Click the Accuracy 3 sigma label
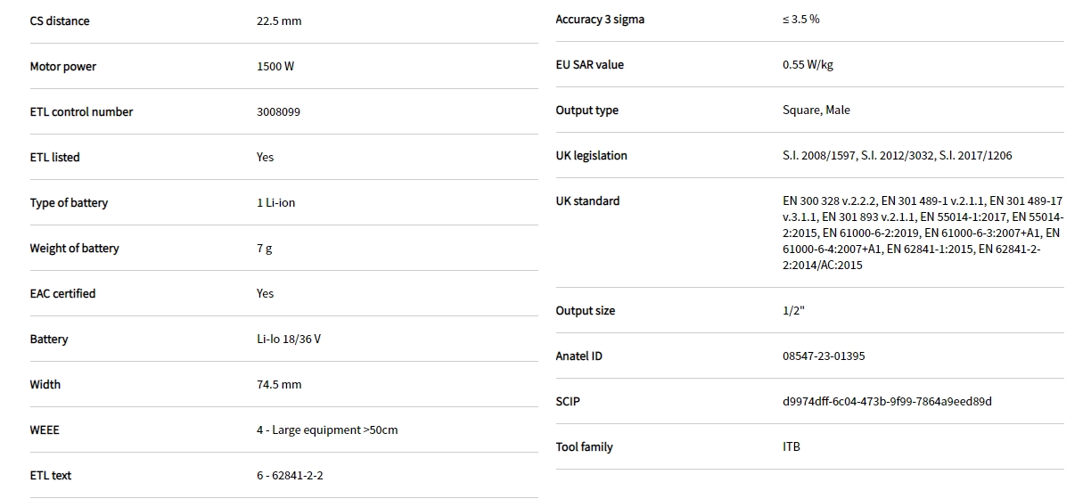Image resolution: width=1091 pixels, height=499 pixels. click(599, 20)
